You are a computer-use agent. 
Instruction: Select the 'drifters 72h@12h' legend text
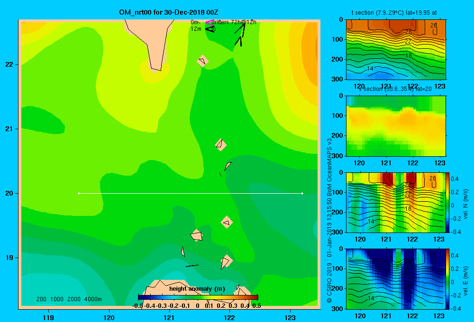234,22
